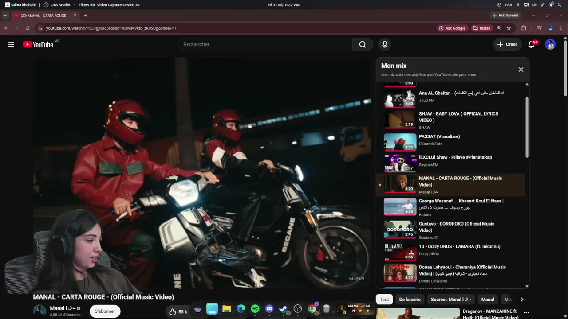
Task: Select the Source : Manal chip
Action: [x=451, y=300]
